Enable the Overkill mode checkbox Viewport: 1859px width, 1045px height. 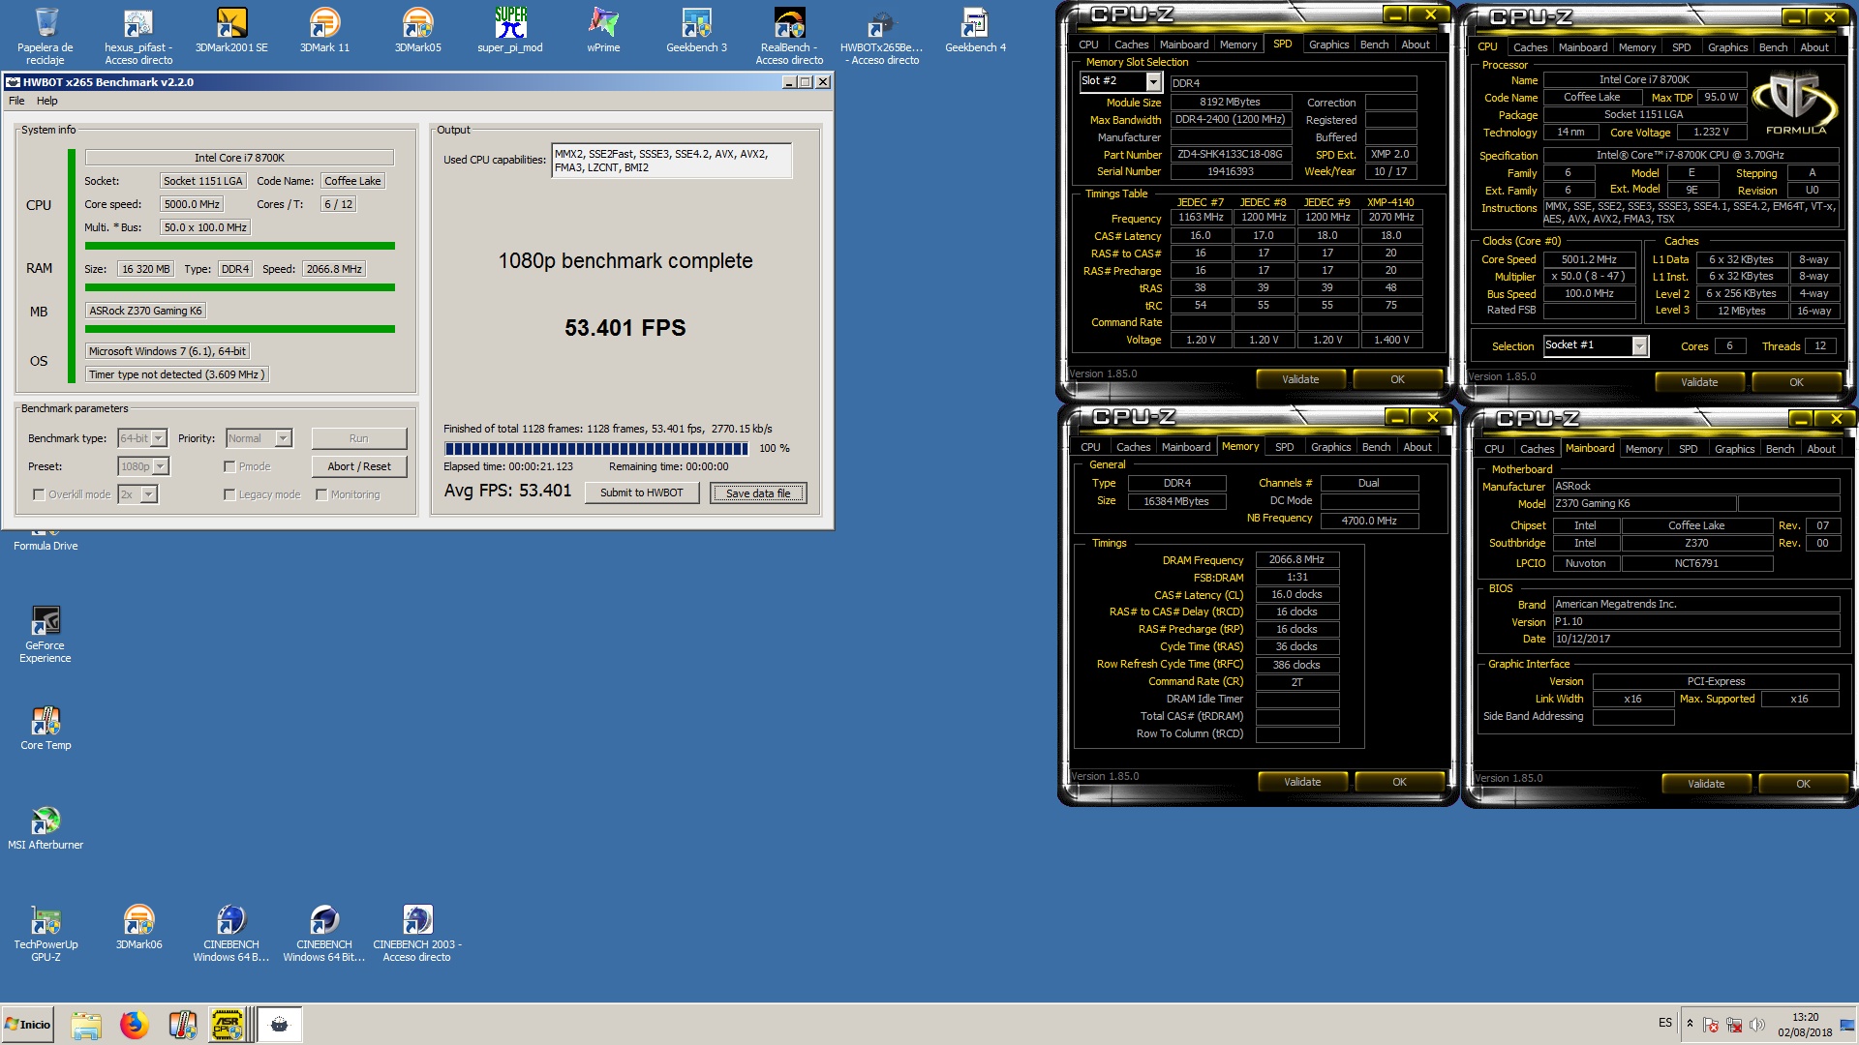pos(39,494)
